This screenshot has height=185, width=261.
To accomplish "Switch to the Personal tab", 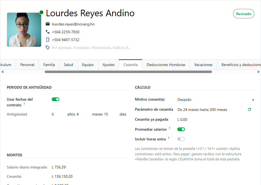I will tap(27, 65).
